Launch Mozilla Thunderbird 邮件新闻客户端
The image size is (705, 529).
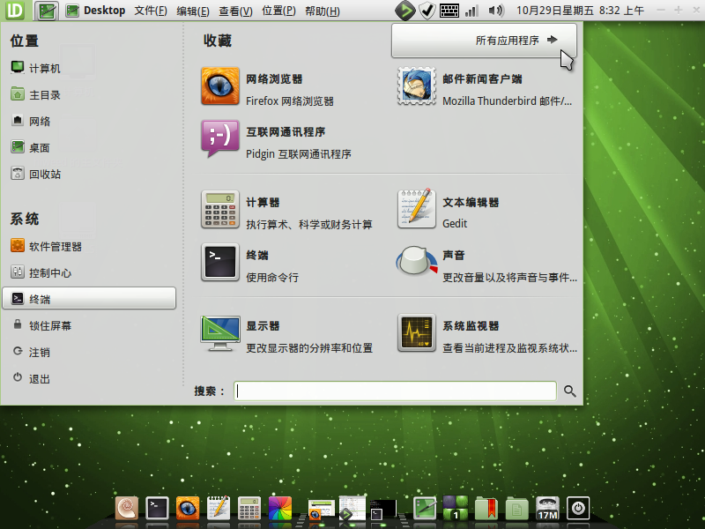tap(485, 87)
